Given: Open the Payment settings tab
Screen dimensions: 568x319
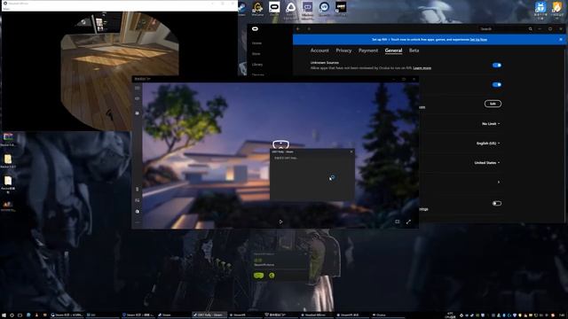Looking at the screenshot, I should (368, 51).
